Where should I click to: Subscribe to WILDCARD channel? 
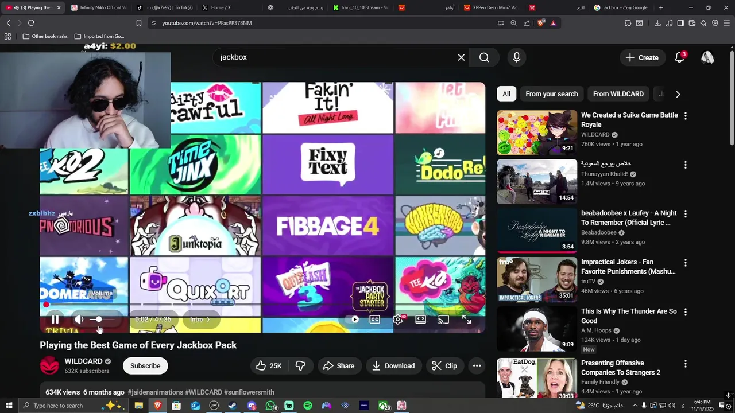pyautogui.click(x=145, y=366)
